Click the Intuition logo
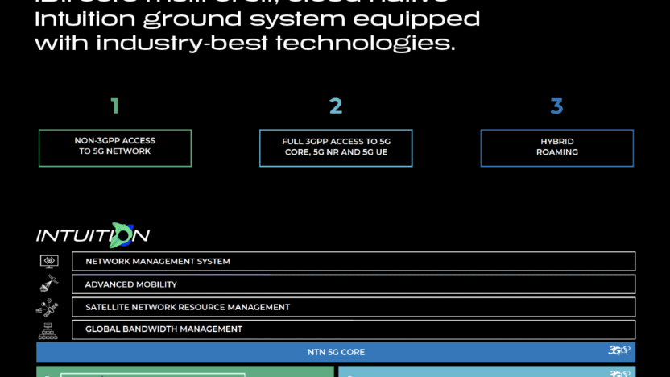 [93, 235]
